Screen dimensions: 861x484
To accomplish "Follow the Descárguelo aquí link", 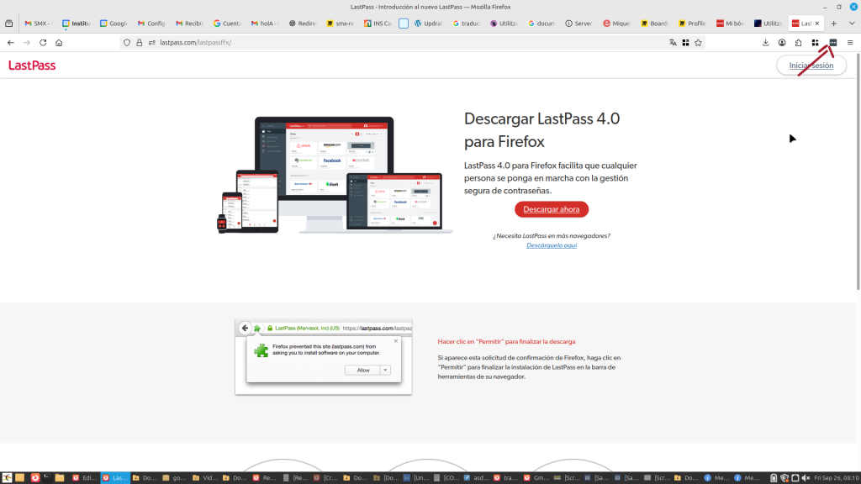I will click(552, 245).
